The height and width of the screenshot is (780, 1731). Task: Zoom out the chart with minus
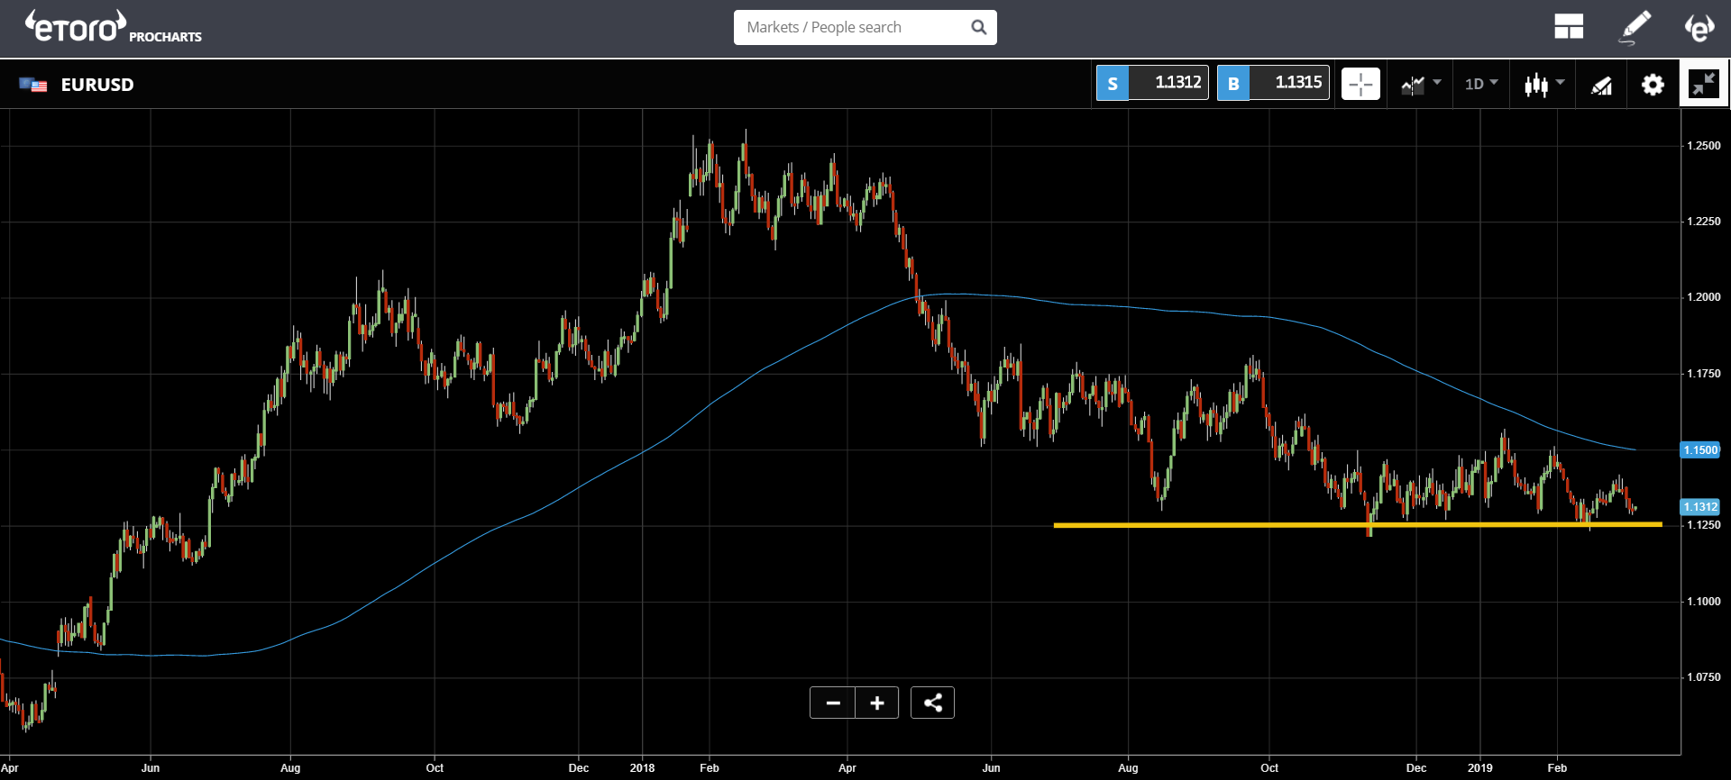(833, 703)
